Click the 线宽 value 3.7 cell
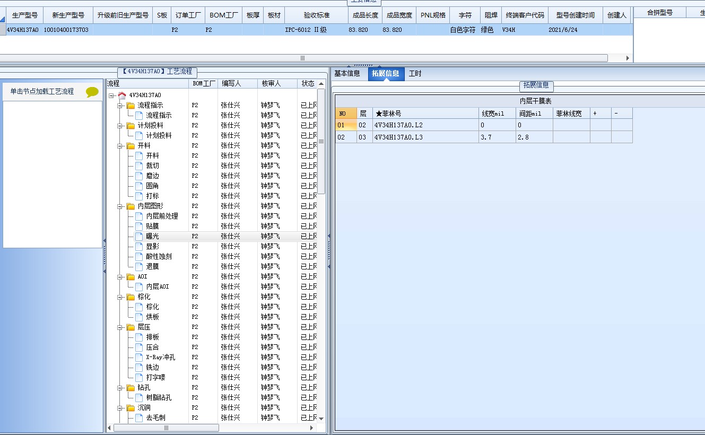Image resolution: width=705 pixels, height=435 pixels. point(497,137)
